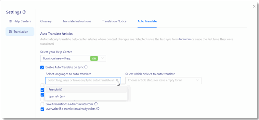Click the Select your Help Center label

(56, 52)
